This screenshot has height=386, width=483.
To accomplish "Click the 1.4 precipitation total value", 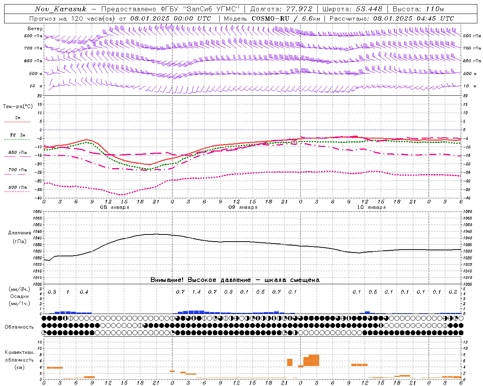I will pyautogui.click(x=196, y=292).
